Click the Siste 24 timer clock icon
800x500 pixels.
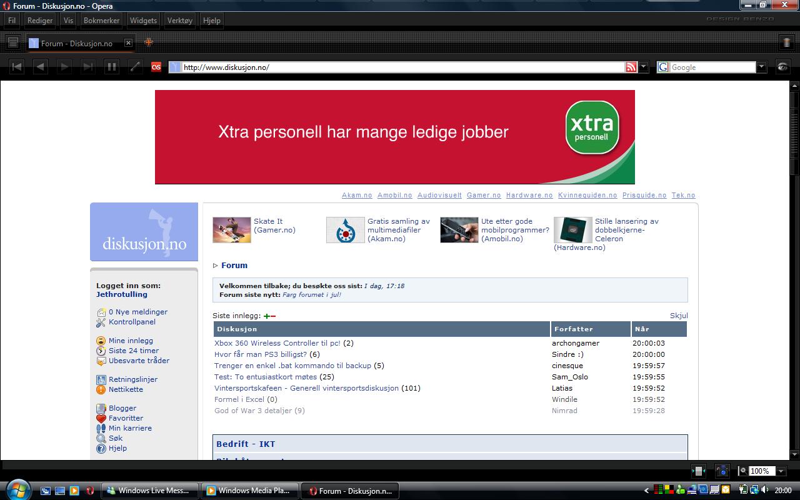[101, 351]
